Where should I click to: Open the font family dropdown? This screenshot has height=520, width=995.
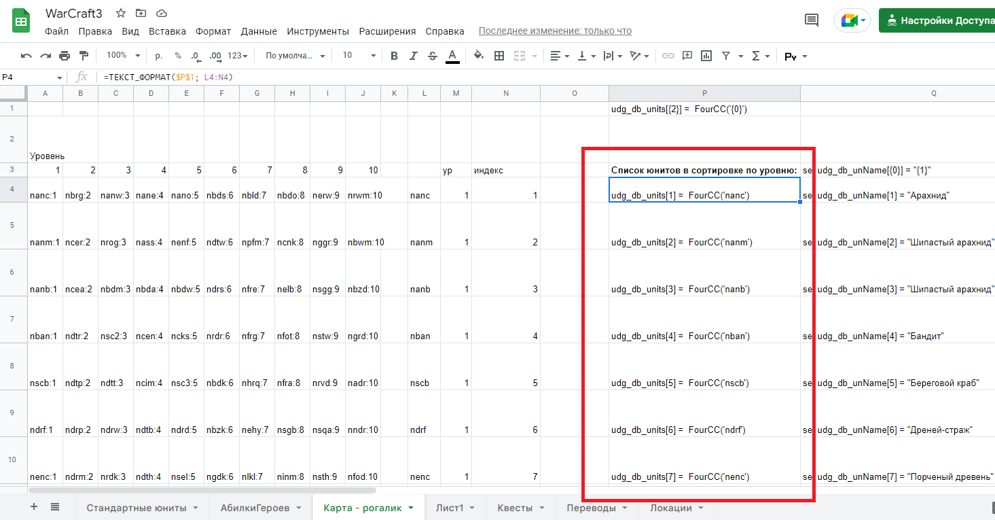[295, 56]
